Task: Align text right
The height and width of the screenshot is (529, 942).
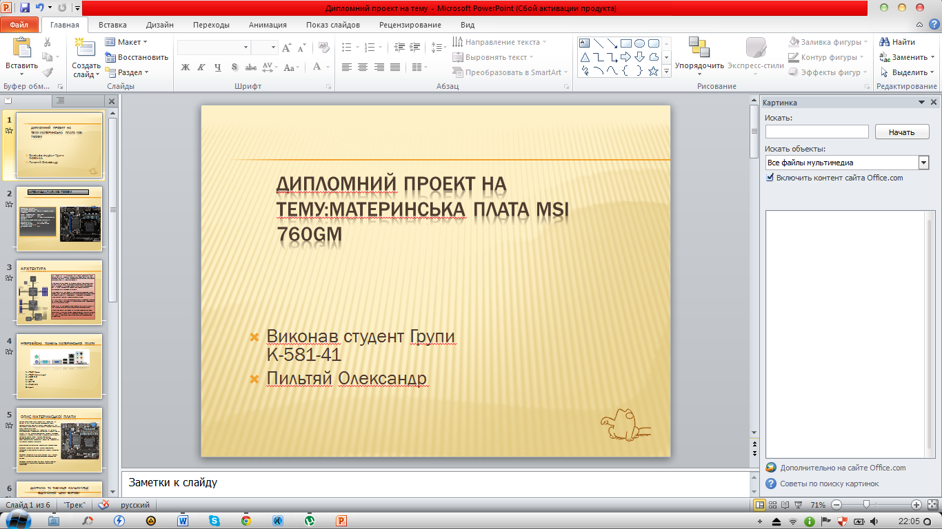Action: point(379,68)
